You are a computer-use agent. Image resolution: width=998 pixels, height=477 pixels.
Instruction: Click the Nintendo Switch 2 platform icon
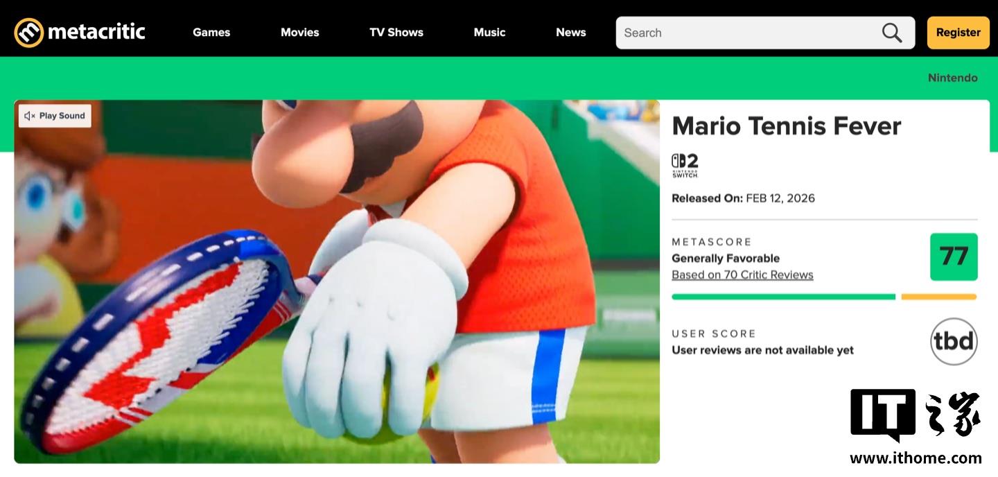point(685,166)
